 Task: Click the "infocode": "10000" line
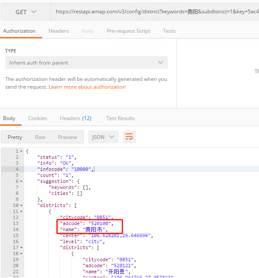[65, 169]
